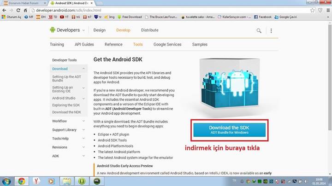Open the Distribute section

(150, 30)
